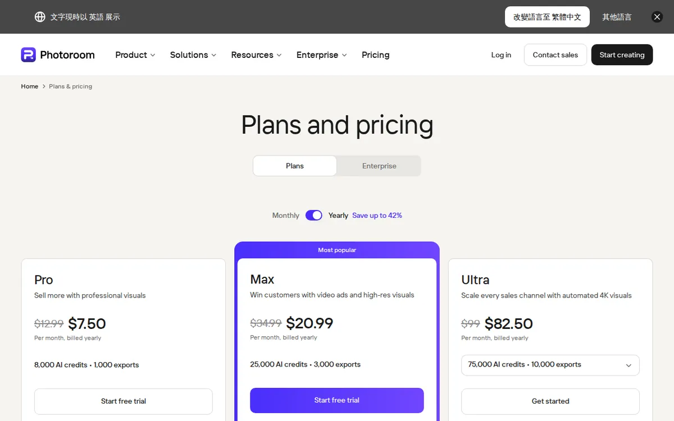Open Ultra credits and exports dropdown
Image resolution: width=674 pixels, height=421 pixels.
[550, 365]
